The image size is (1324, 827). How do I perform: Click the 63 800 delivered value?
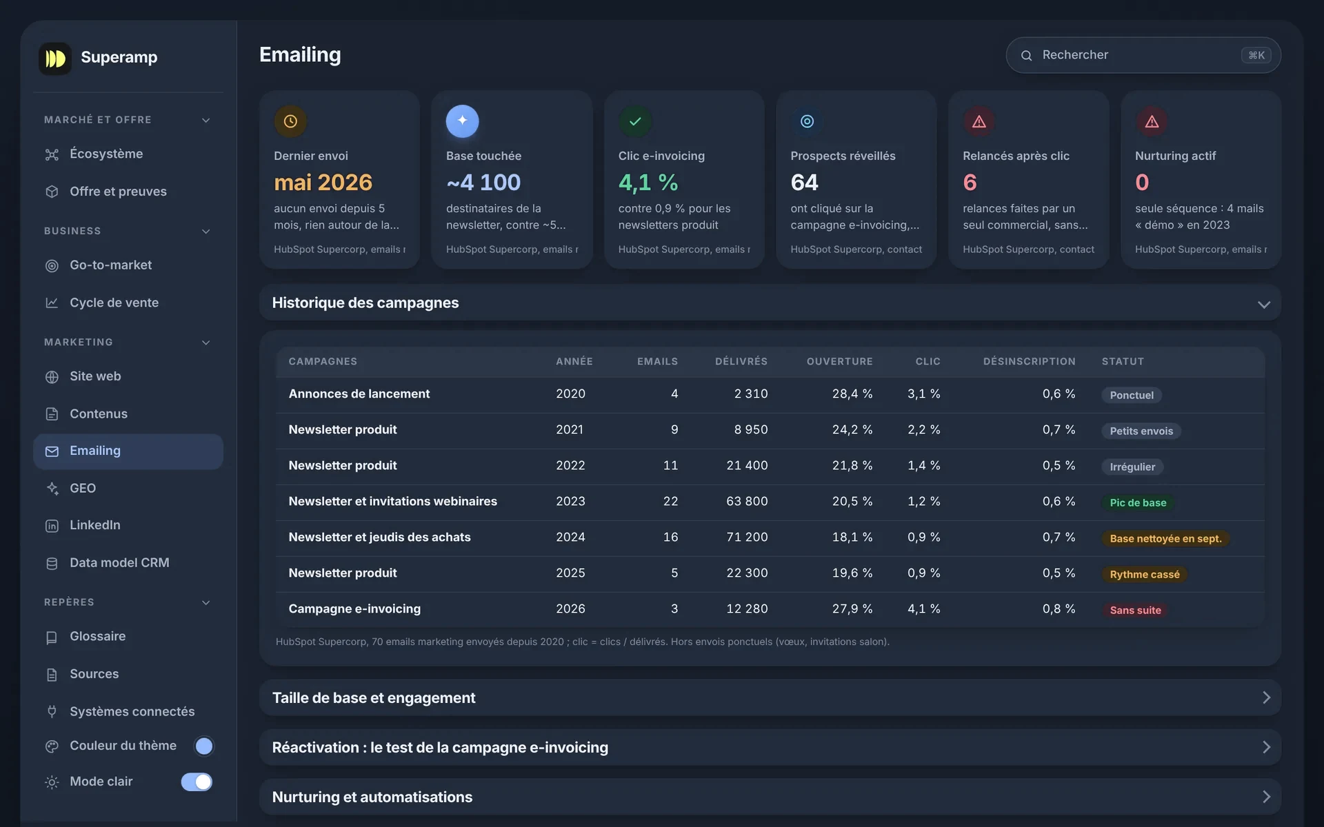(x=747, y=502)
